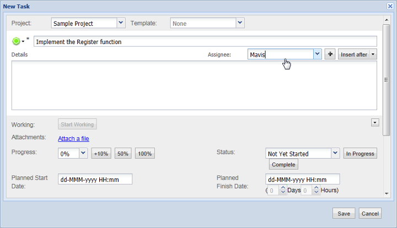The width and height of the screenshot is (397, 228).
Task: Click the Complete status button
Action: click(283, 164)
